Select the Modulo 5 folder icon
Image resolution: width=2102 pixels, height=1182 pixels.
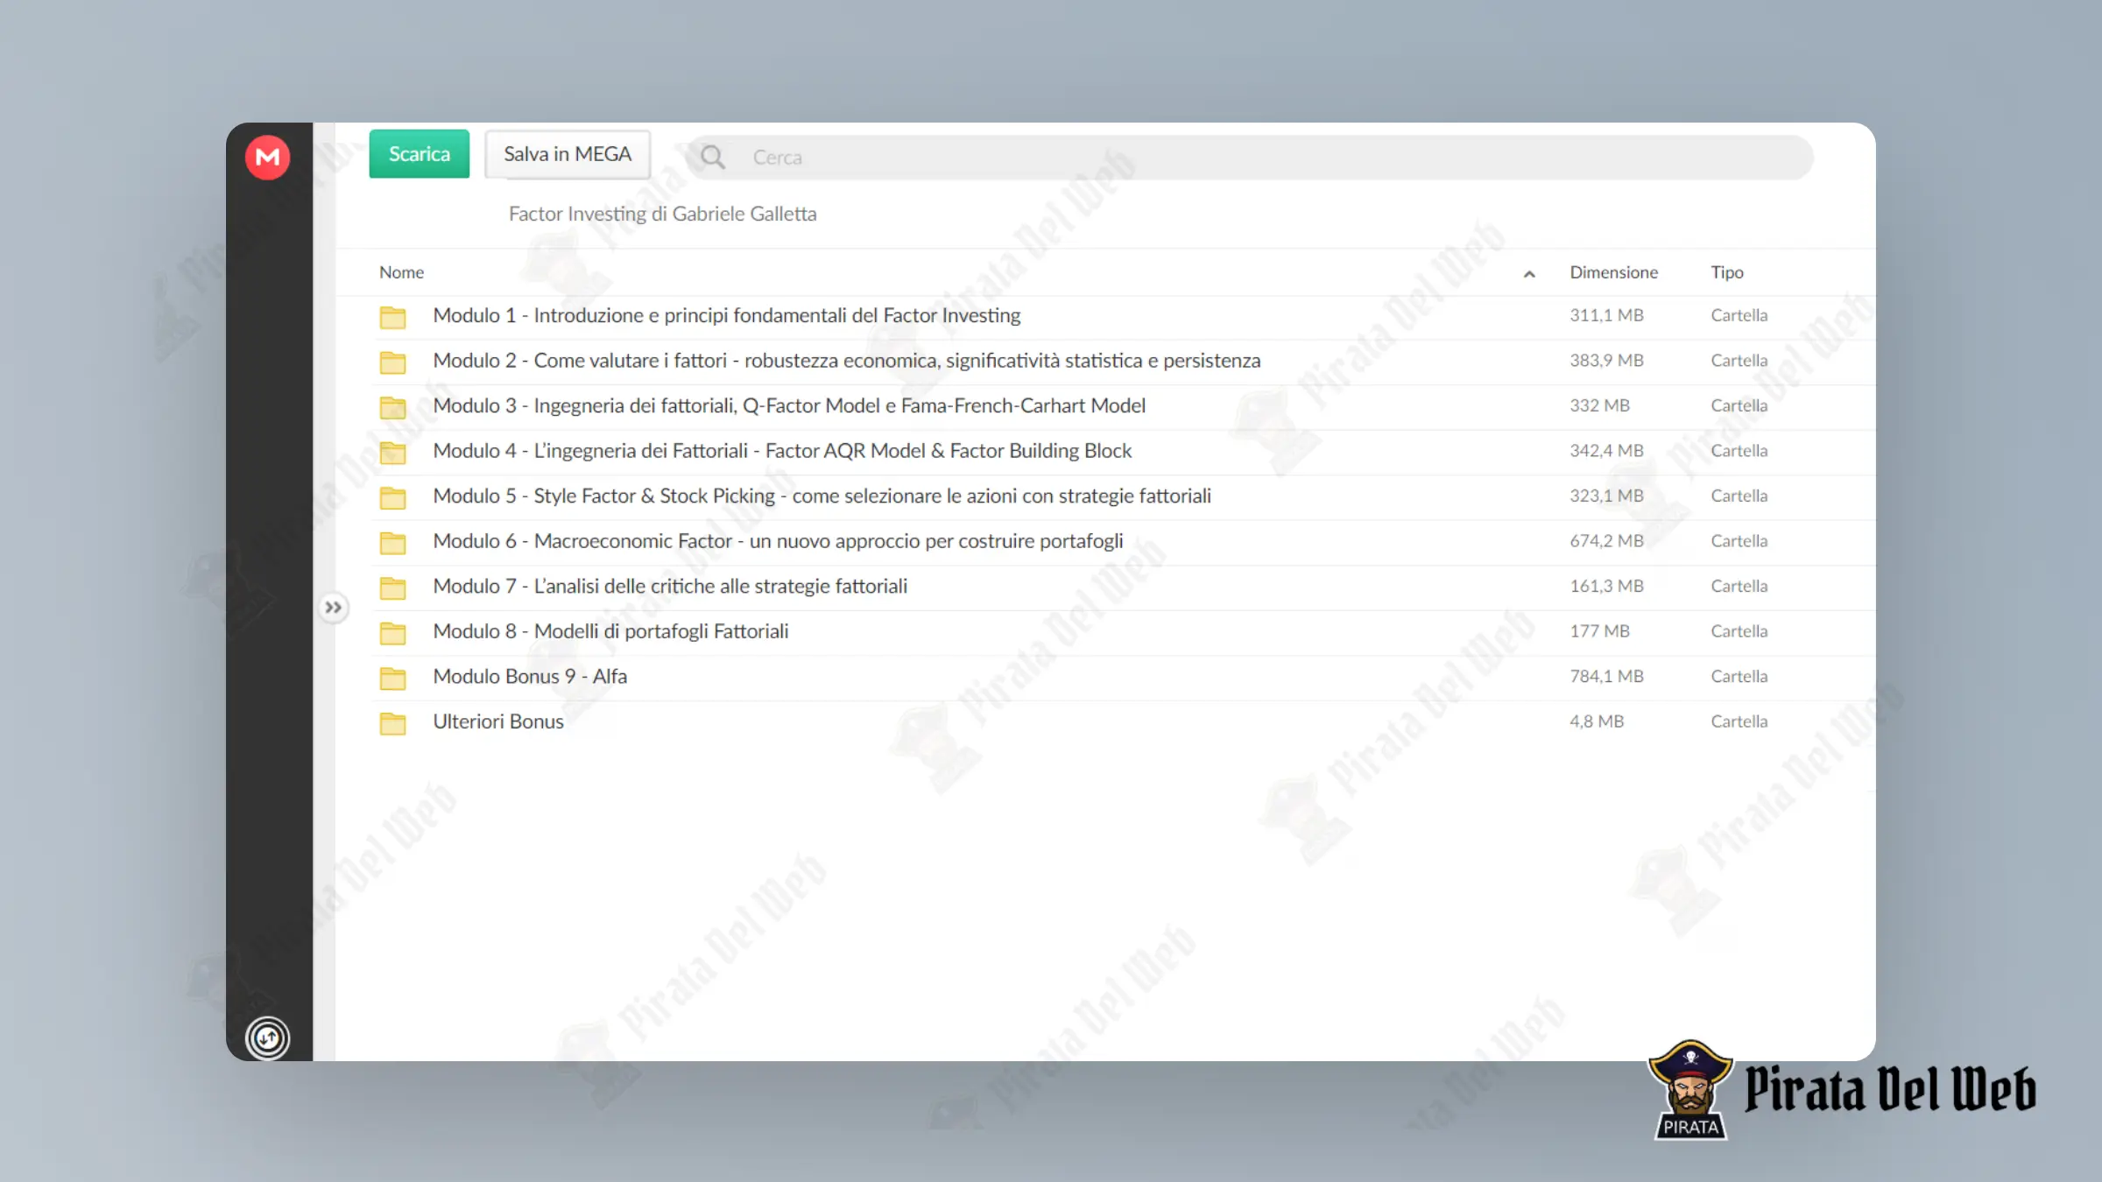[392, 497]
